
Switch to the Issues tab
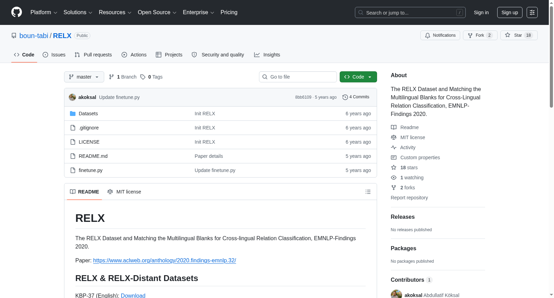pyautogui.click(x=54, y=55)
